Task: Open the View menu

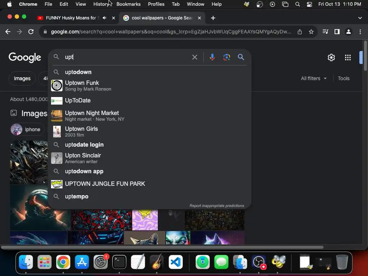Action: (80, 4)
